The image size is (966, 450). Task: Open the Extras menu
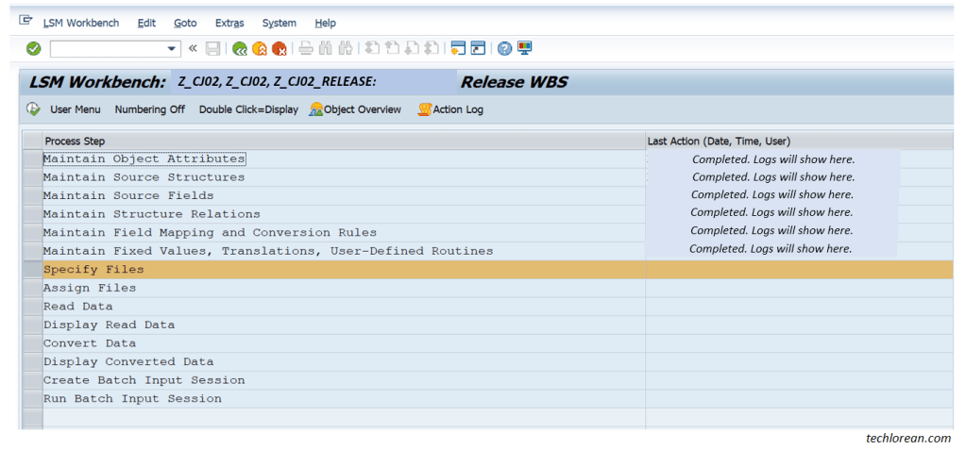[229, 23]
